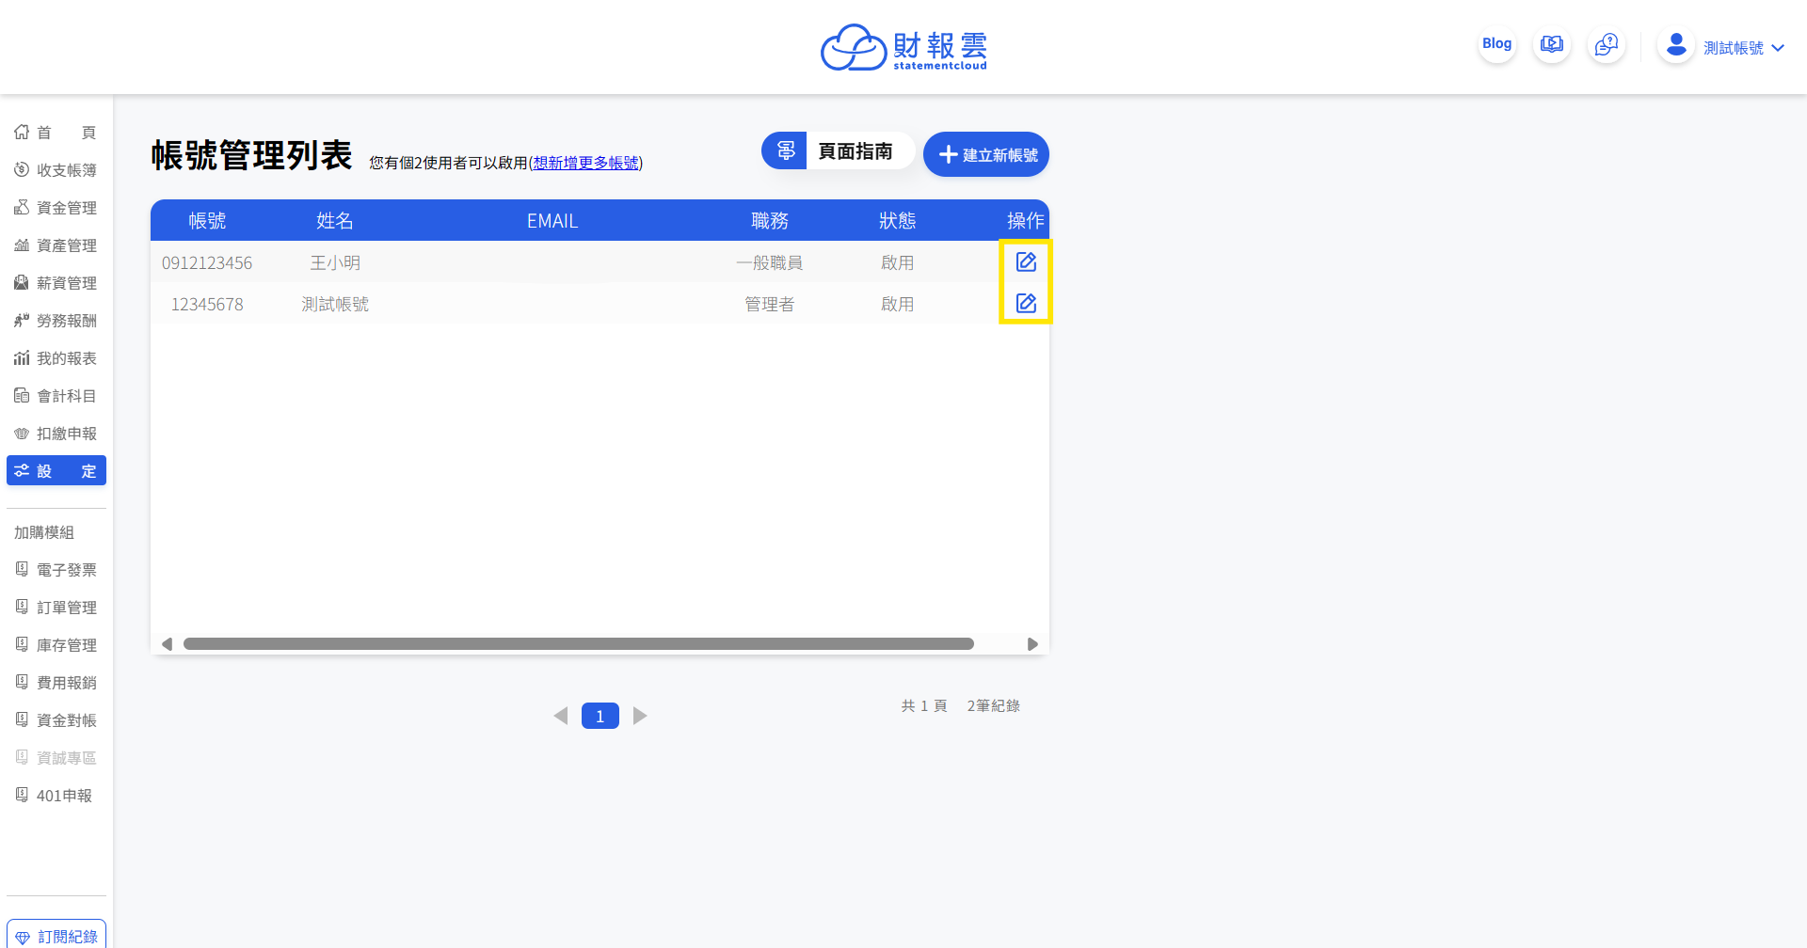The image size is (1807, 948).
Task: Click the table scroll left arrow
Action: [167, 644]
